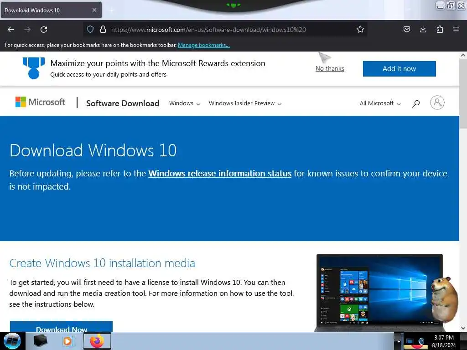467x350 pixels.
Task: Open the extensions puzzle icon
Action: tap(440, 29)
